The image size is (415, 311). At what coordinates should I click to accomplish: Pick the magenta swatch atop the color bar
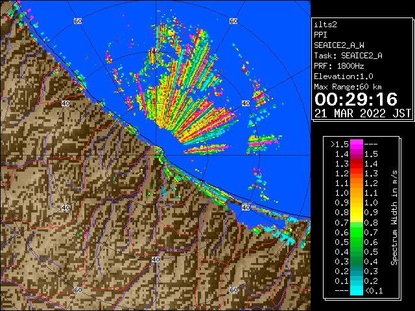click(357, 144)
